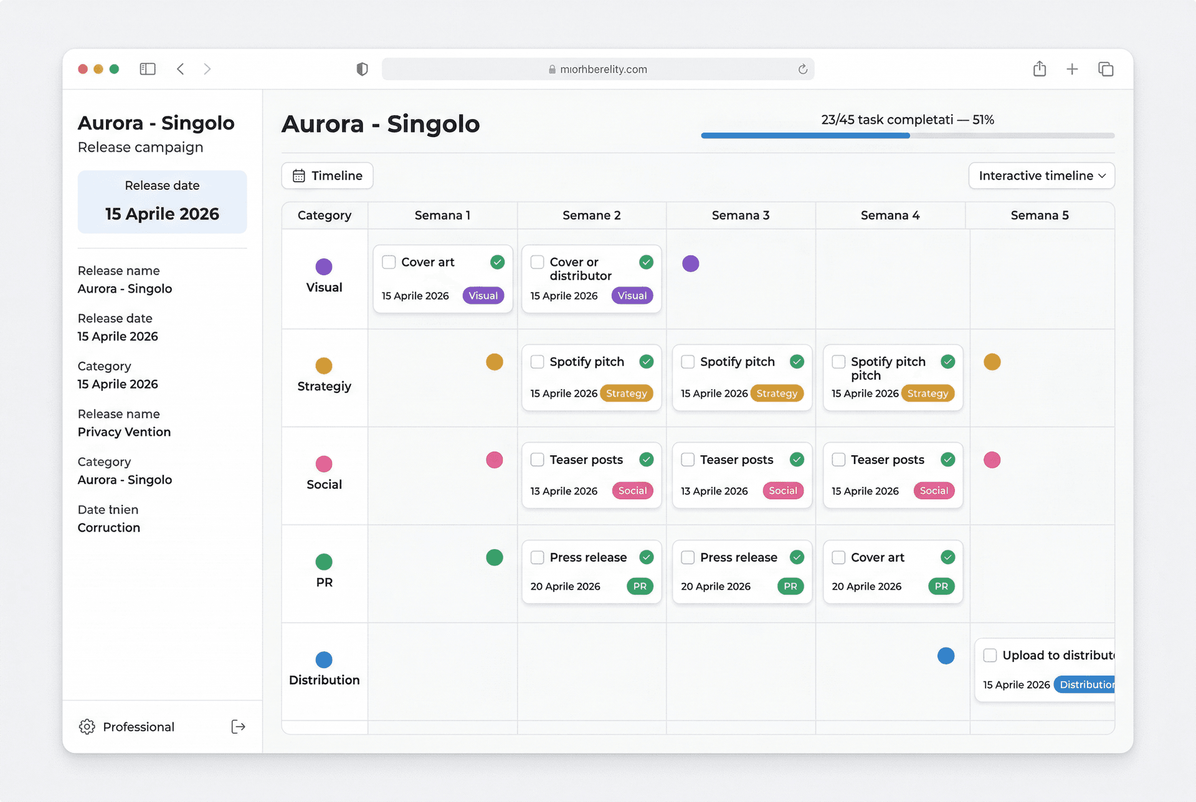Open the share menu in browser toolbar

pyautogui.click(x=1038, y=69)
